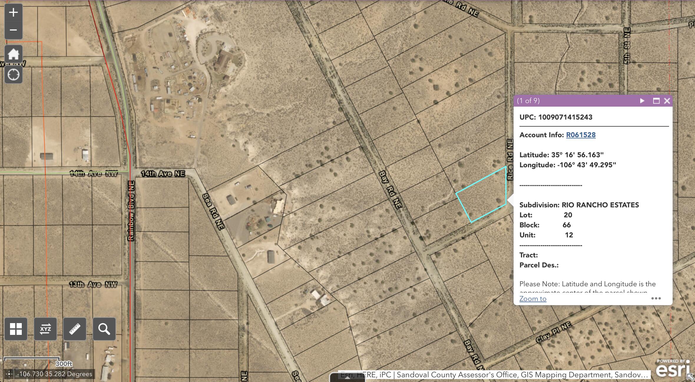Click the 5th St NE road label
The image size is (695, 382).
(626, 46)
